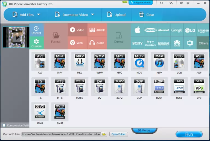Switch to the Recent tab
Image resolution: width=210 pixels, height=141 pixels.
36,30
